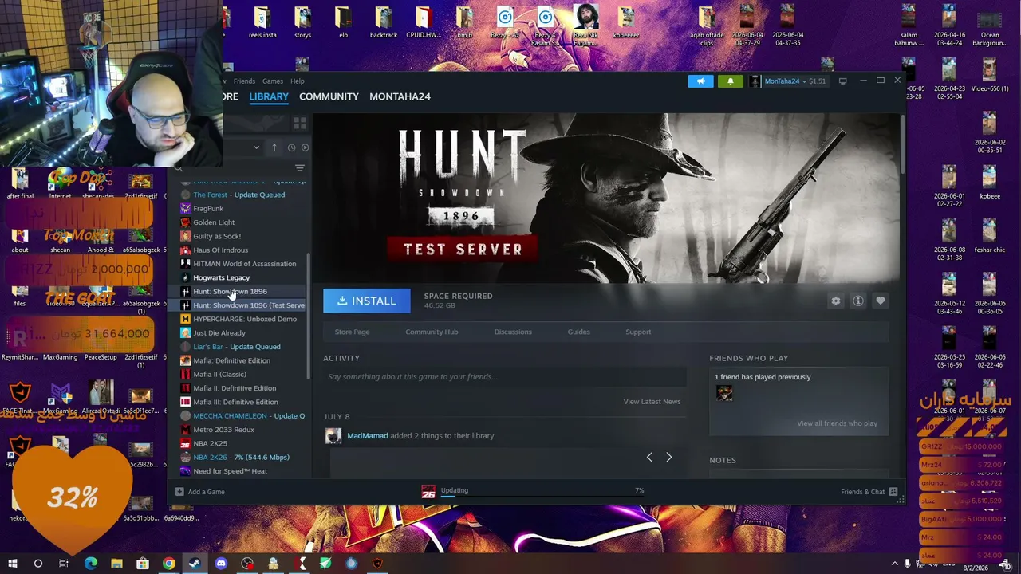
Task: Click the activity status input field
Action: (505, 377)
